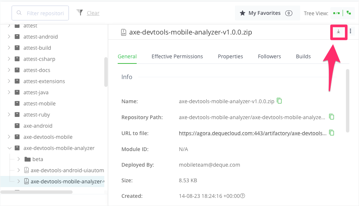Click the Filter repositories input field
This screenshot has width=359, height=206.
(x=44, y=13)
